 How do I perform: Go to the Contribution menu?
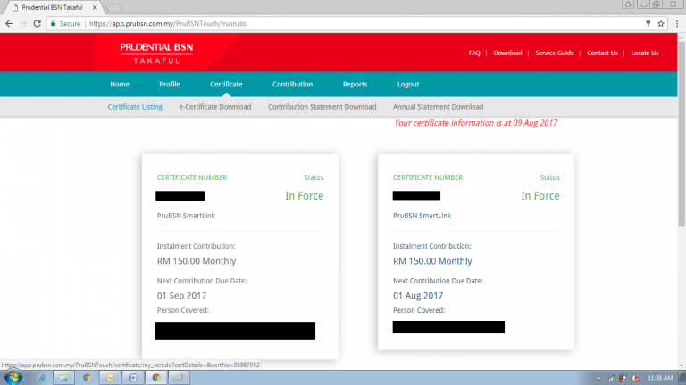pyautogui.click(x=293, y=85)
